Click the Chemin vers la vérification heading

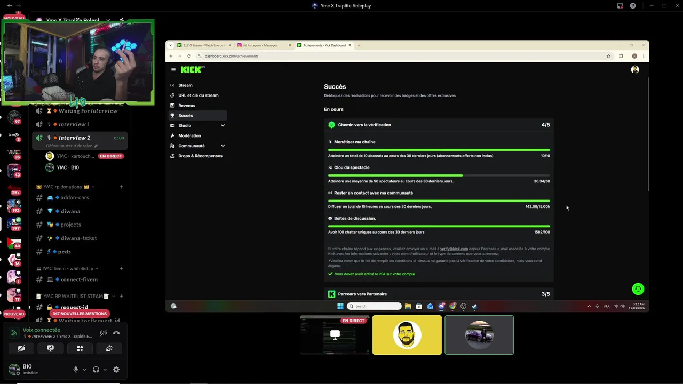(x=364, y=125)
